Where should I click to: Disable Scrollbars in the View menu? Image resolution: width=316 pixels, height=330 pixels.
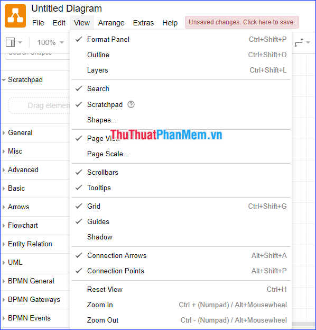[181, 172]
